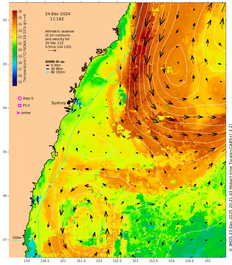Click the 21 value on the temperature scale
232x265 pixels.
[20, 43]
